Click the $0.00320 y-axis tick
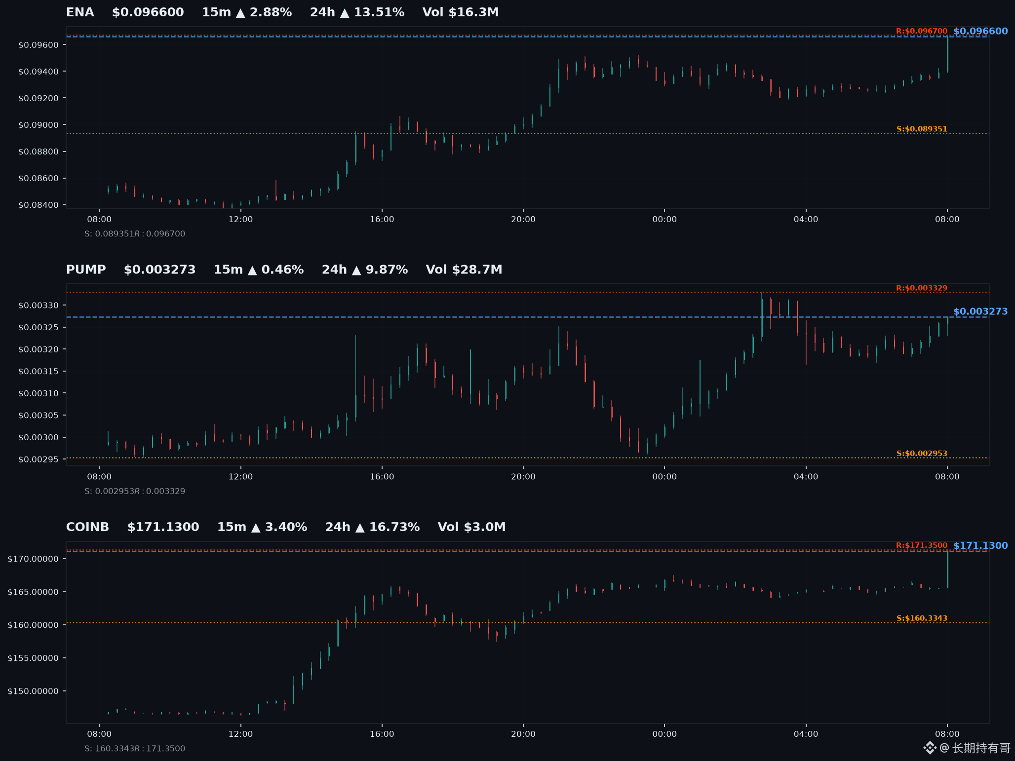The image size is (1015, 761). pyautogui.click(x=39, y=349)
